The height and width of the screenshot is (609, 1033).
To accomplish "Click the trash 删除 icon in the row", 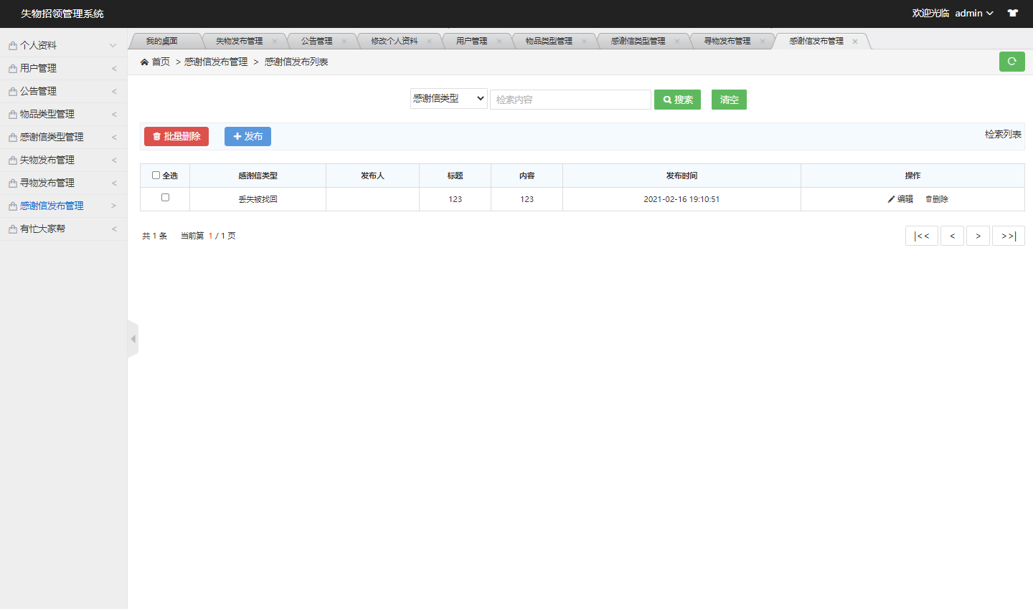I will [928, 199].
